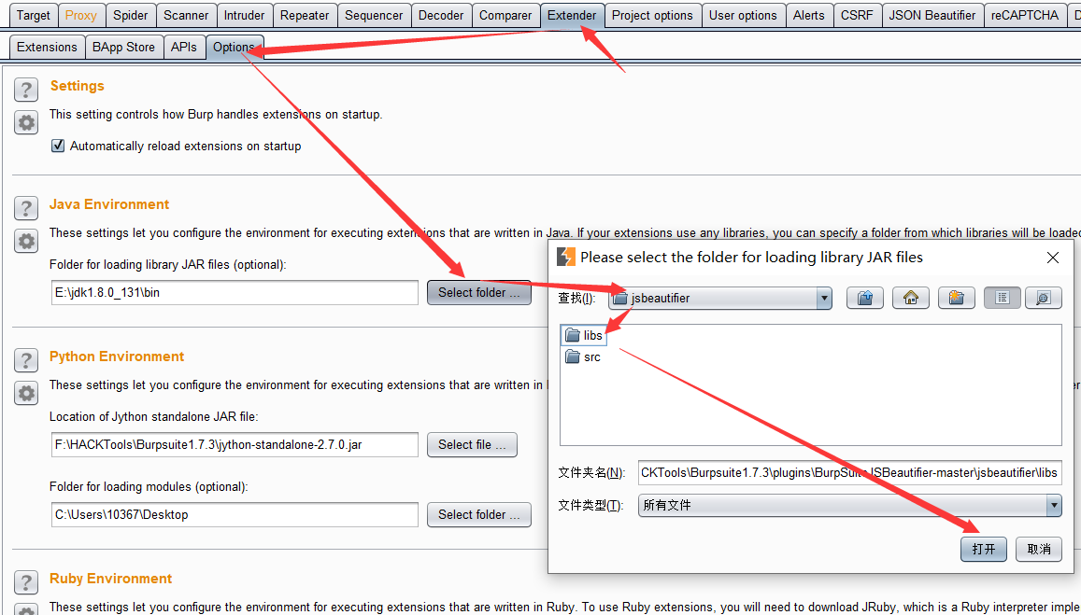Open the User options tab
This screenshot has width=1081, height=615.
(743, 15)
